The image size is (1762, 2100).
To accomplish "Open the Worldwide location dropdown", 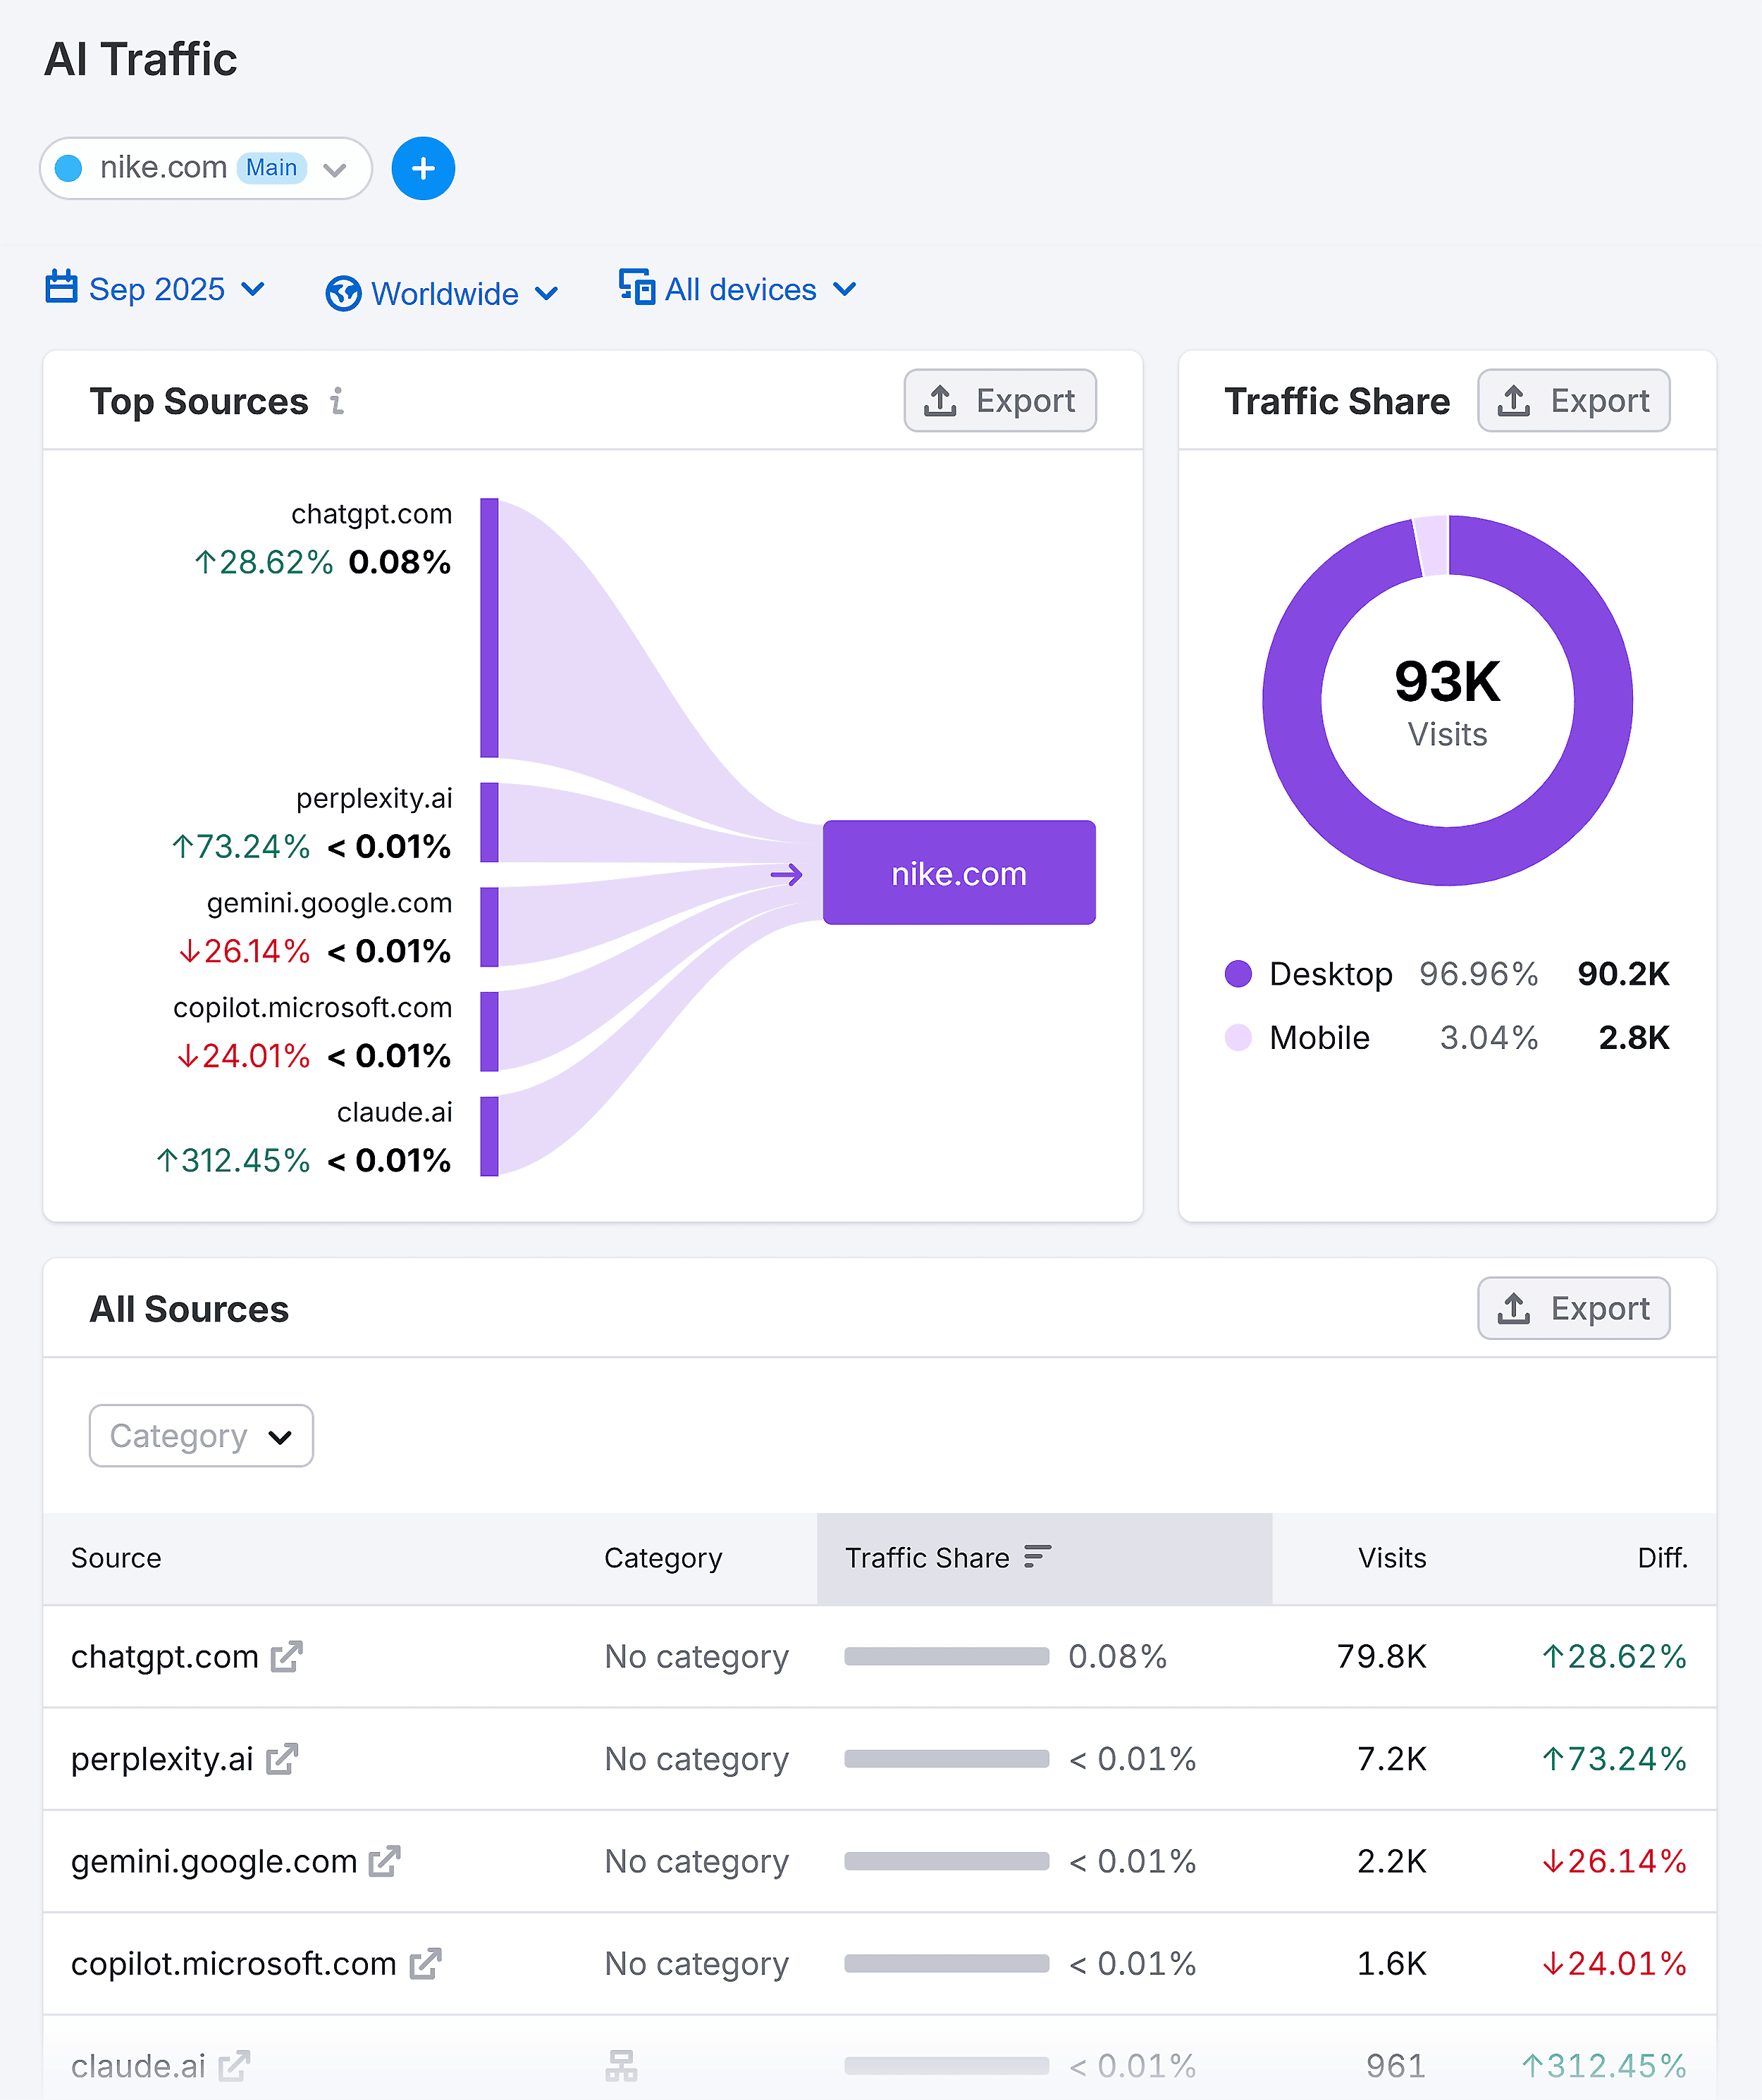I will (546, 293).
